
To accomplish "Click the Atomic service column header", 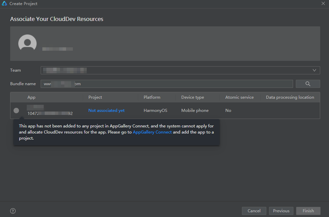I will tap(240, 97).
